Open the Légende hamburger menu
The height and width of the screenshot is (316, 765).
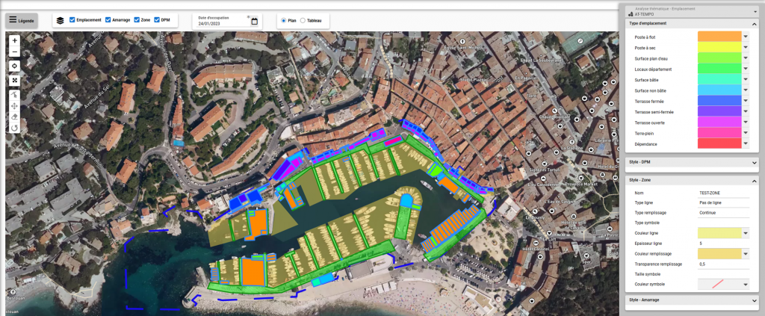click(x=22, y=20)
